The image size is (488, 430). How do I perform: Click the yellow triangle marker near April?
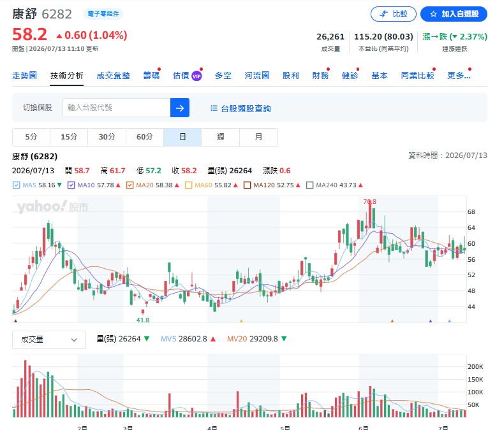241,321
